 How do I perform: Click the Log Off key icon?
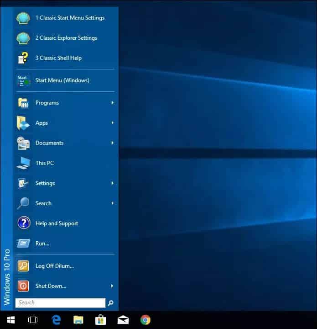[23, 266]
